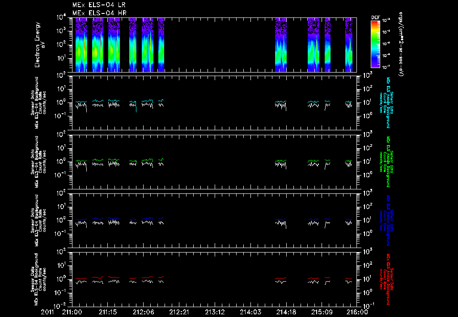Select the ergs/(cm**2-sr-sec-eV) unit label

coord(401,44)
